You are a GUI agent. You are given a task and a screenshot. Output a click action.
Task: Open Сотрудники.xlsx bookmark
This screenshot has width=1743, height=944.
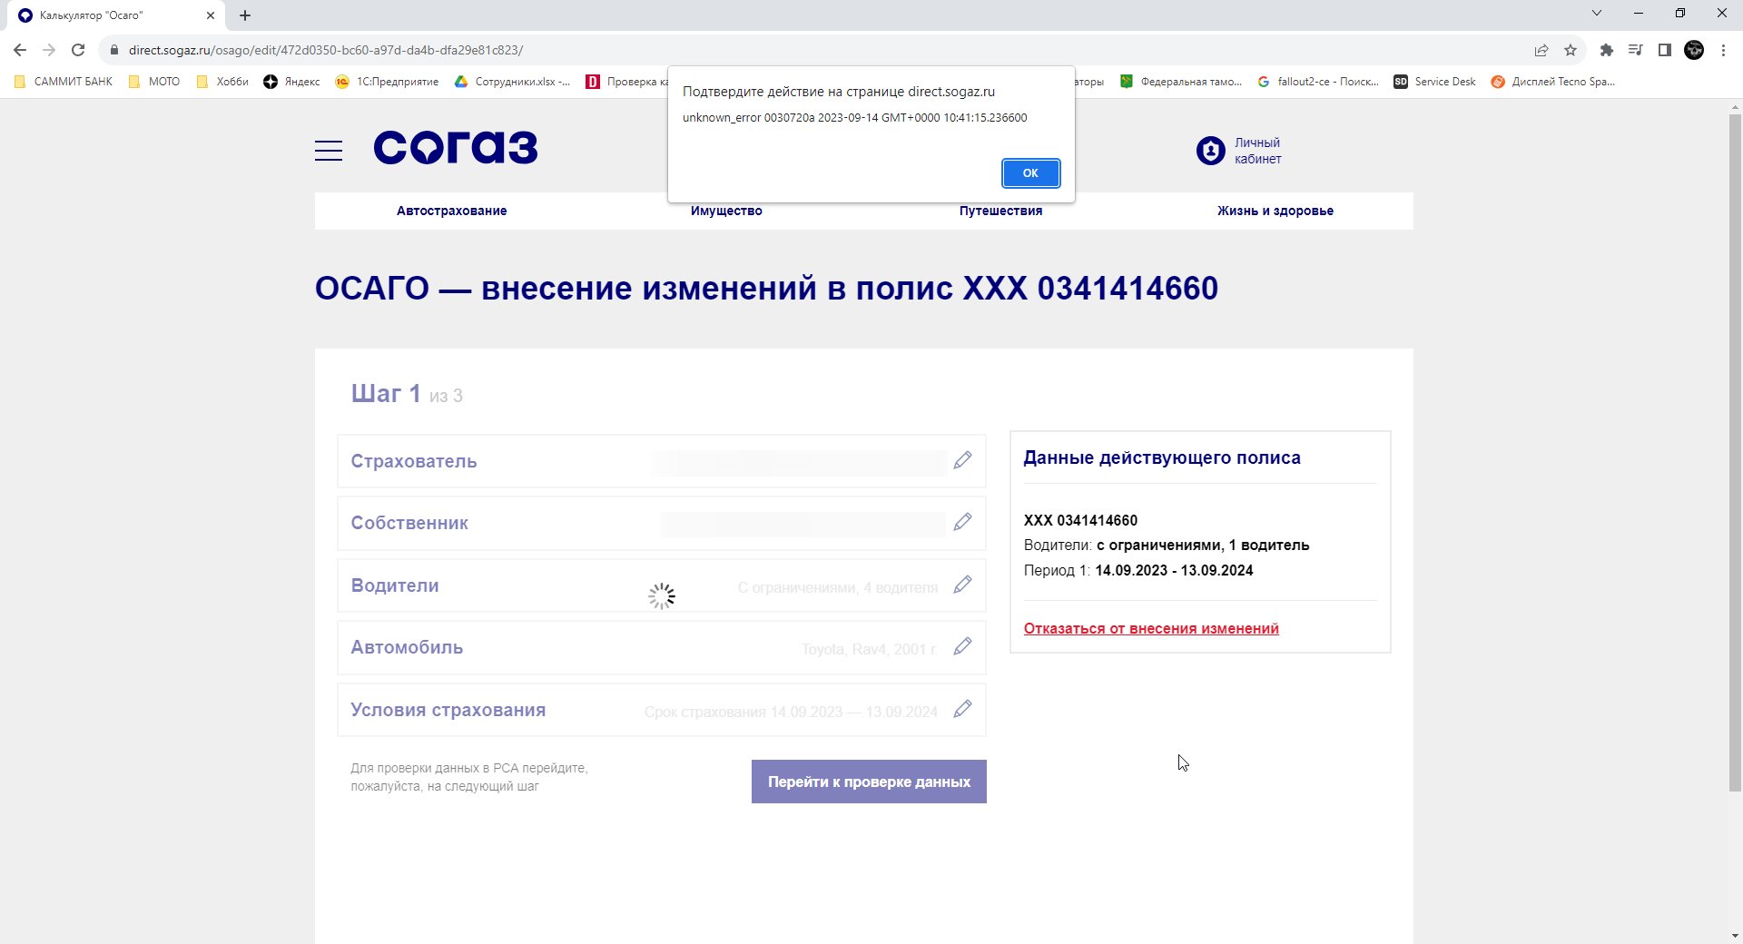pos(513,82)
